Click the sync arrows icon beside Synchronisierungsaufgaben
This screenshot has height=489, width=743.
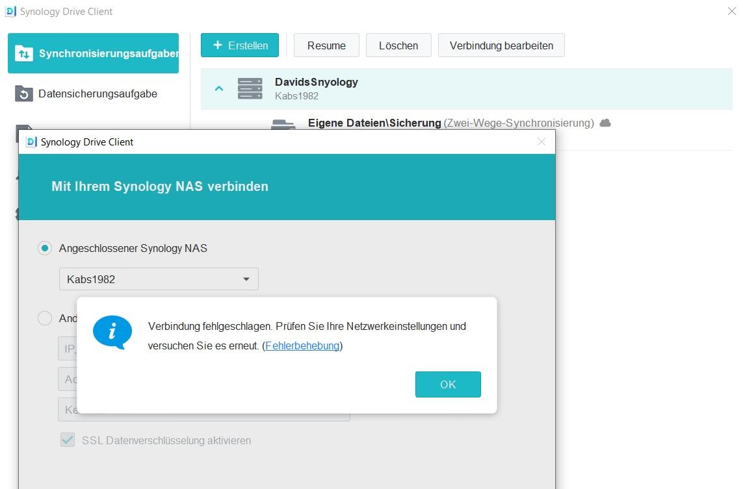point(23,53)
